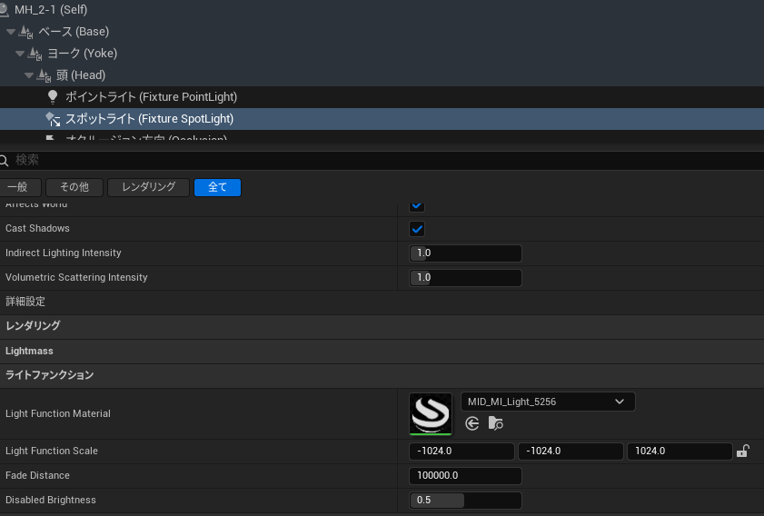This screenshot has height=516, width=764.
Task: Collapse the ヨーク (Yoke) tree node
Action: pyautogui.click(x=20, y=54)
